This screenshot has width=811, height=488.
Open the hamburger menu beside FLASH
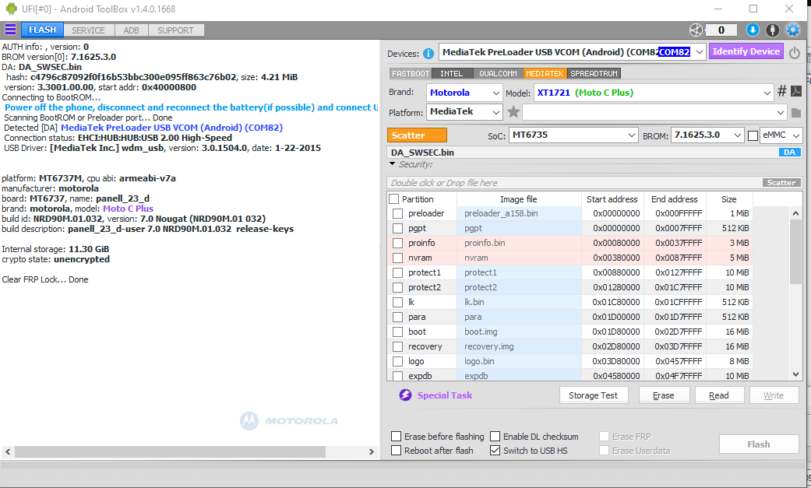click(10, 30)
